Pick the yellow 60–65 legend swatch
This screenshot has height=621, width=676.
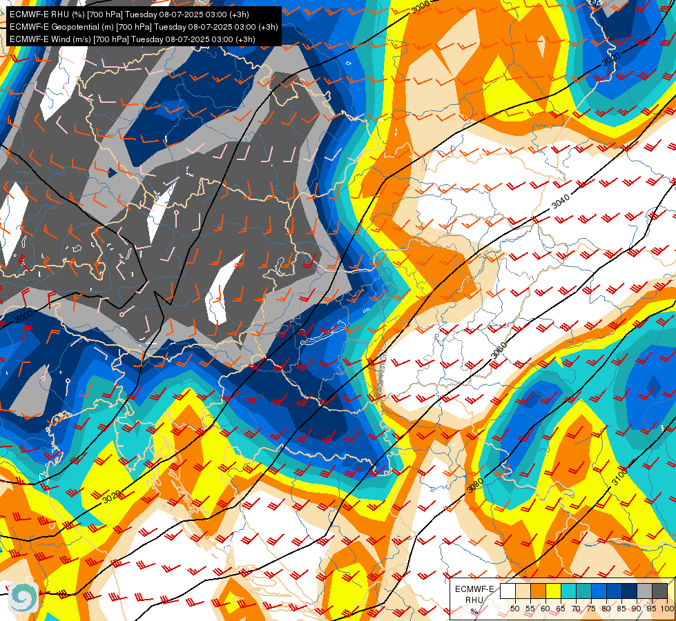[554, 591]
